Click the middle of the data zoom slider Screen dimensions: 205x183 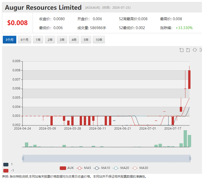(106, 158)
